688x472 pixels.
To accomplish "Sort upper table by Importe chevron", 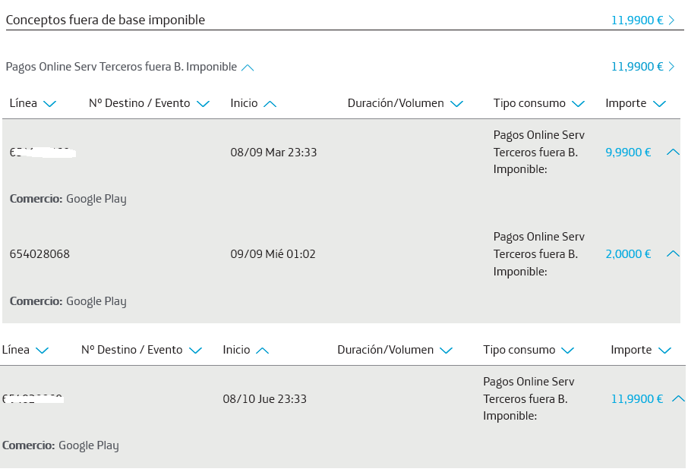I will pos(659,104).
